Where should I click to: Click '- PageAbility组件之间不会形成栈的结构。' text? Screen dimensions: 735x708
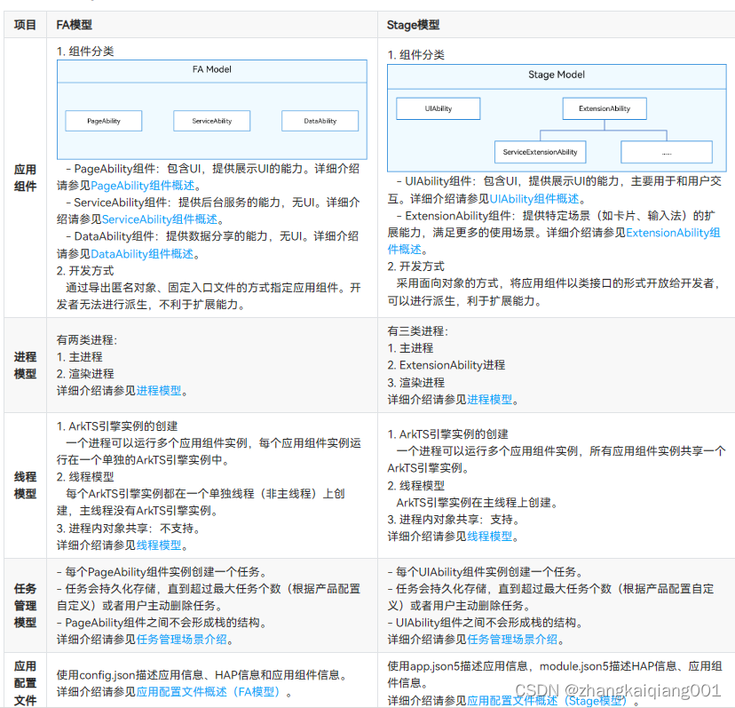tap(163, 623)
